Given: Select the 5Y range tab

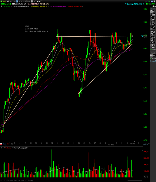Looking at the screenshot, I should click(2, 180).
